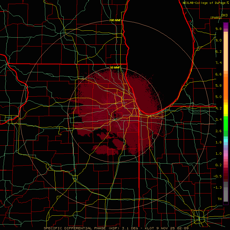Click the 7.4 scale label
This screenshot has width=230, height=230.
218,63
